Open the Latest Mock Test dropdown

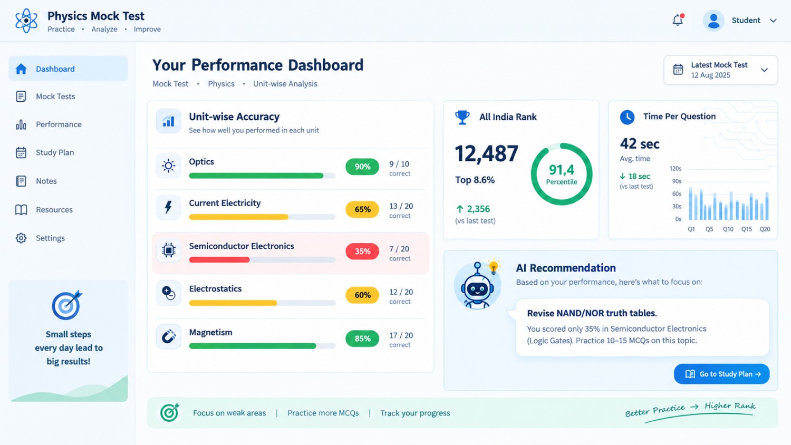coord(721,70)
